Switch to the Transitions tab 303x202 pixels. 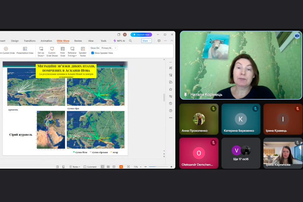point(30,41)
